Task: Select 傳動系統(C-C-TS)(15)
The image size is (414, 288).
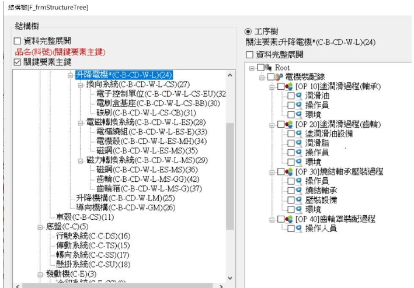Action: coord(93,245)
